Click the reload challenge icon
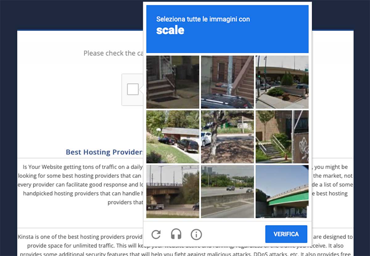 pos(156,234)
